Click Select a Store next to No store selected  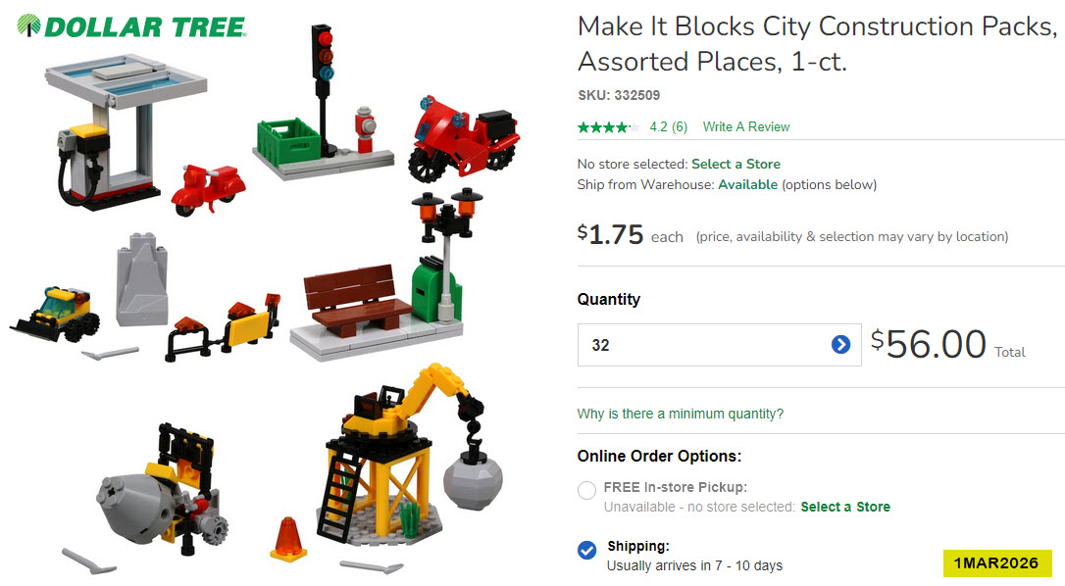click(x=735, y=165)
